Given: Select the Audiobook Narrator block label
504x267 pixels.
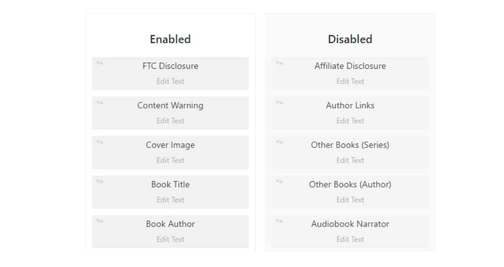Looking at the screenshot, I should (350, 224).
